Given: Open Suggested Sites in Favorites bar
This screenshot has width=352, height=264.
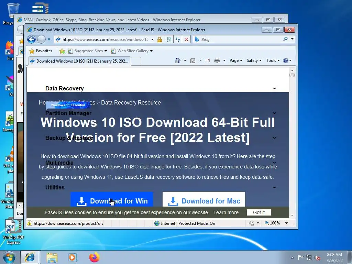Looking at the screenshot, I should pyautogui.click(x=87, y=51).
